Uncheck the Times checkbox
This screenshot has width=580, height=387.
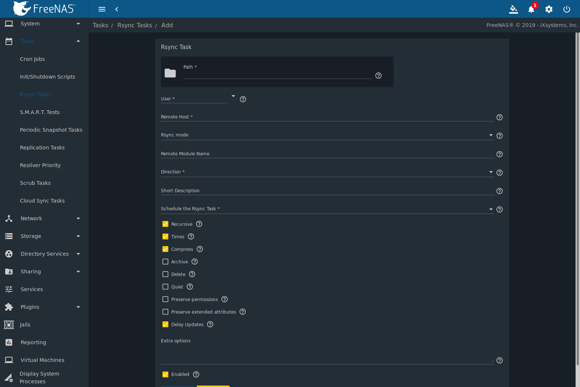tap(165, 236)
